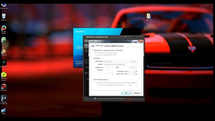Open the webcam USB Camera dropdown
The height and width of the screenshot is (121, 215).
[x=116, y=62]
